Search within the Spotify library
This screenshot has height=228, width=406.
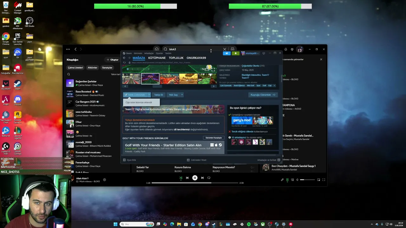69,74
